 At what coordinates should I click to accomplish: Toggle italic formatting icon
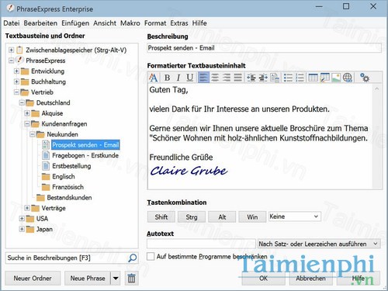coord(178,78)
